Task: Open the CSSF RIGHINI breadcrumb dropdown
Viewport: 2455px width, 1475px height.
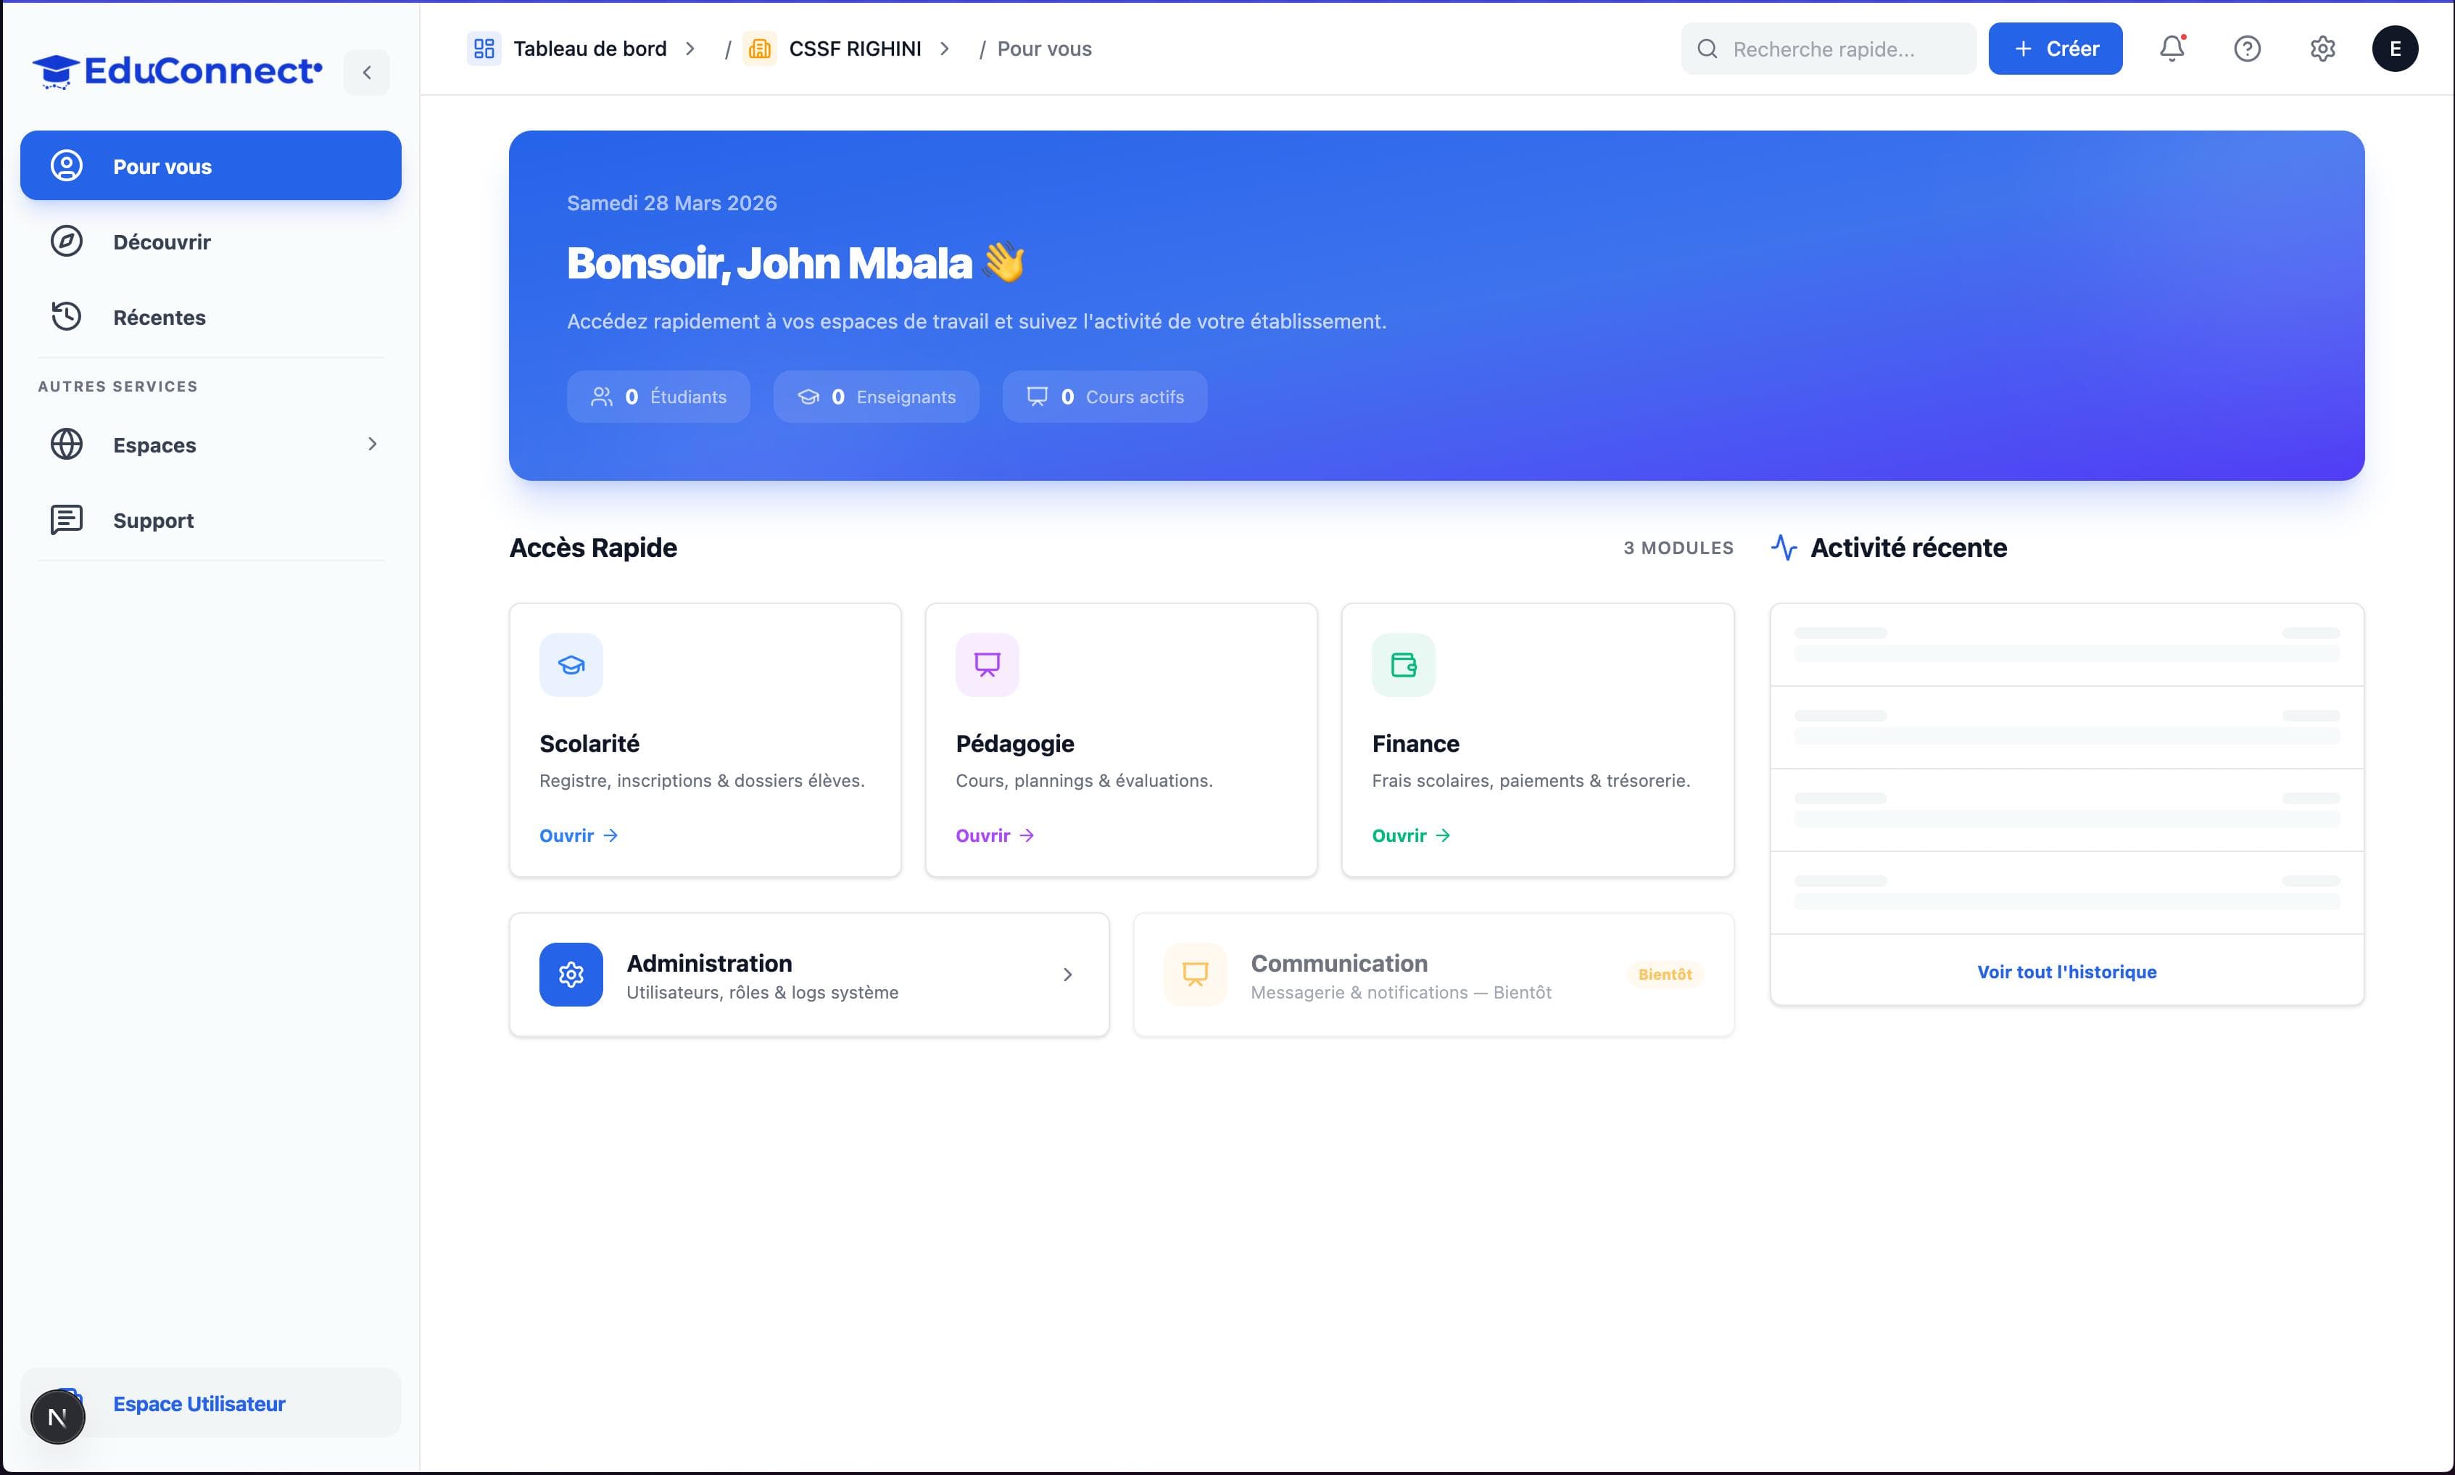Action: pos(854,48)
